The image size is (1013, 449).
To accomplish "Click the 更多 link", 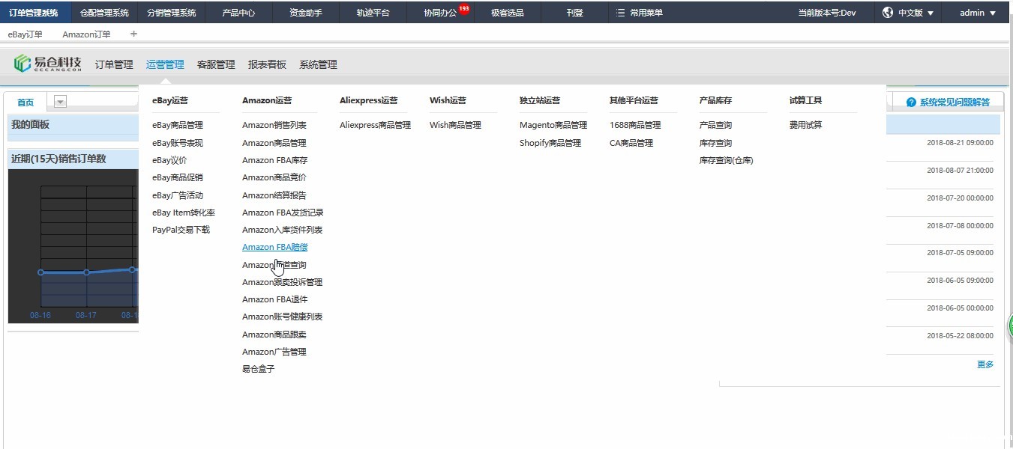I will point(985,364).
